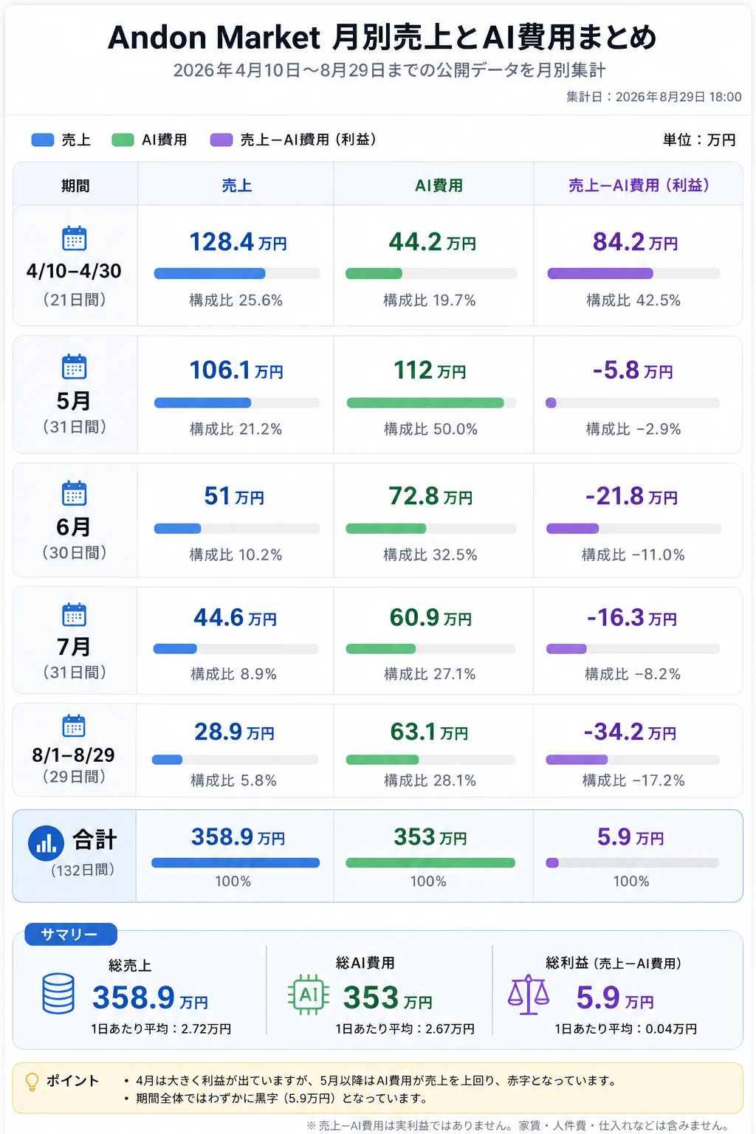Click the -16.3 万円 July profit
756x1134 pixels.
click(632, 617)
